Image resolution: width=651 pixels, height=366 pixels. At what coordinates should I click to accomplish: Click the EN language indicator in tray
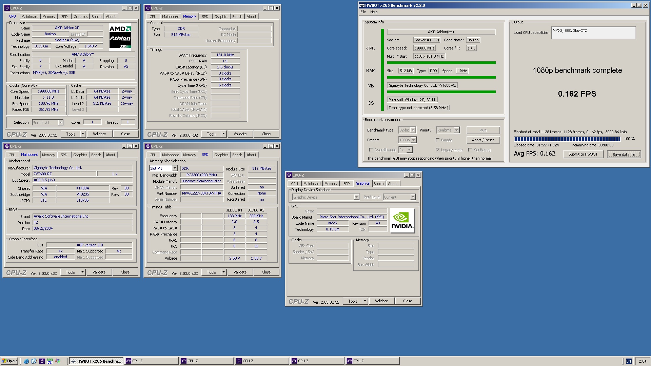[629, 361]
